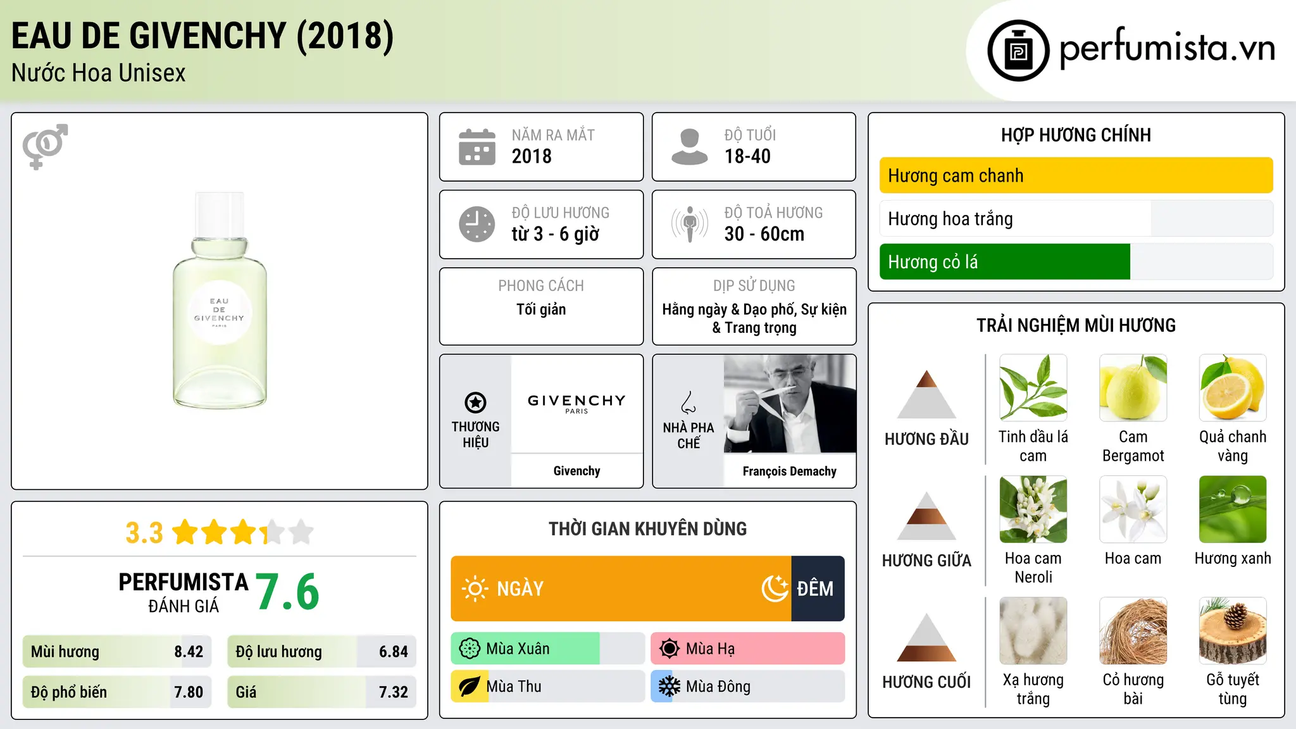Click the François Demachy name caption
1296x729 pixels.
click(790, 471)
